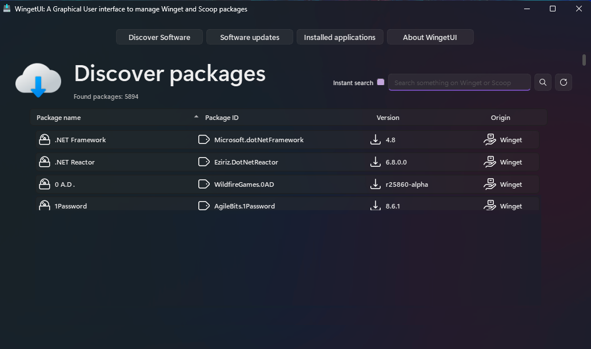This screenshot has width=591, height=349.
Task: Click version 8.6.1 text
Action: 393,206
